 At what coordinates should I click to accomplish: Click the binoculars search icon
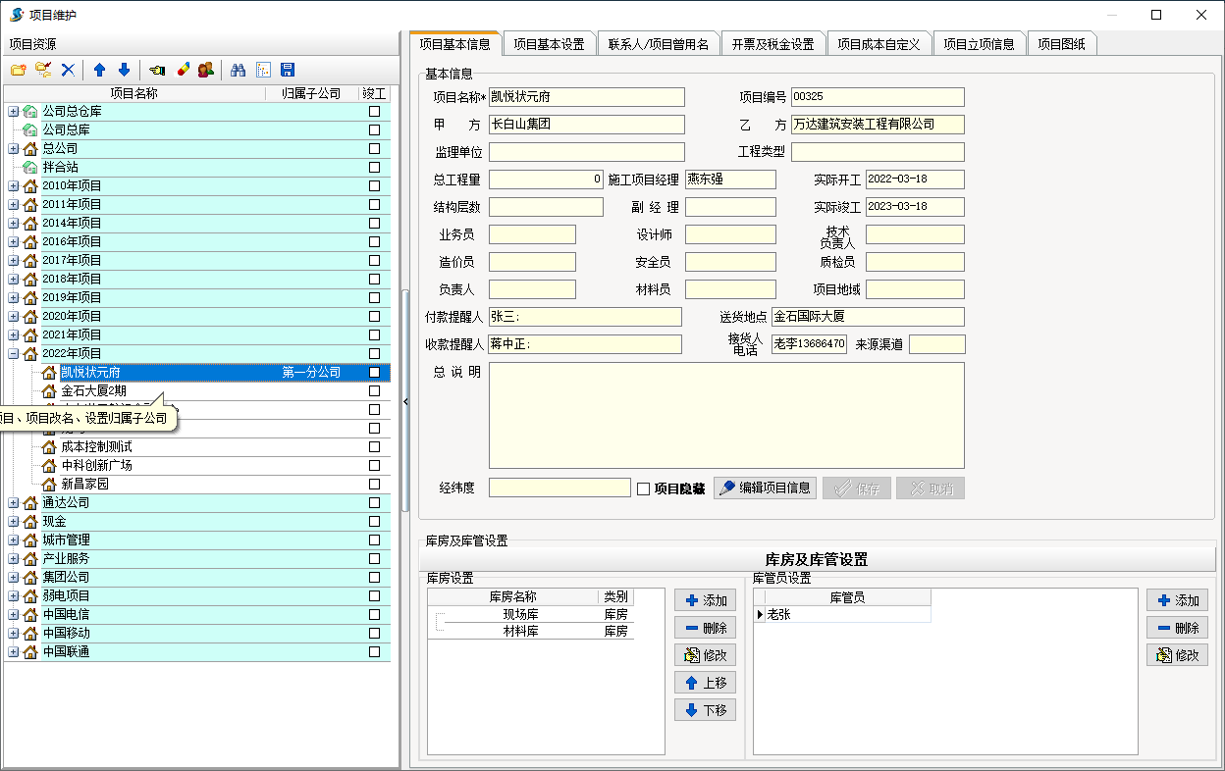[x=238, y=70]
